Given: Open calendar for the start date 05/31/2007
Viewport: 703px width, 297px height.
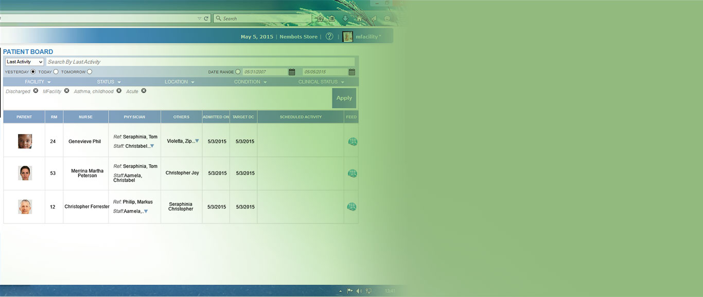Looking at the screenshot, I should [292, 72].
